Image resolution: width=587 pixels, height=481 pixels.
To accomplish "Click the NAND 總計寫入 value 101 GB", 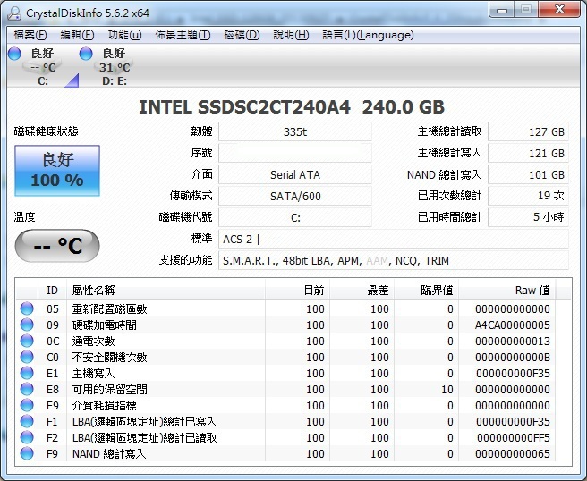I will click(528, 174).
